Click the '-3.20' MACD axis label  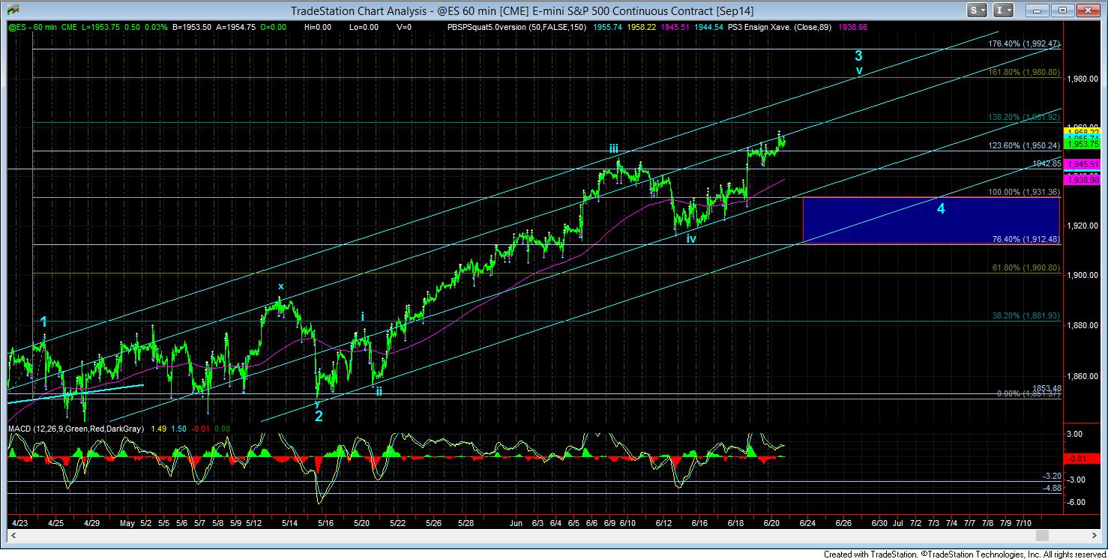(1052, 476)
